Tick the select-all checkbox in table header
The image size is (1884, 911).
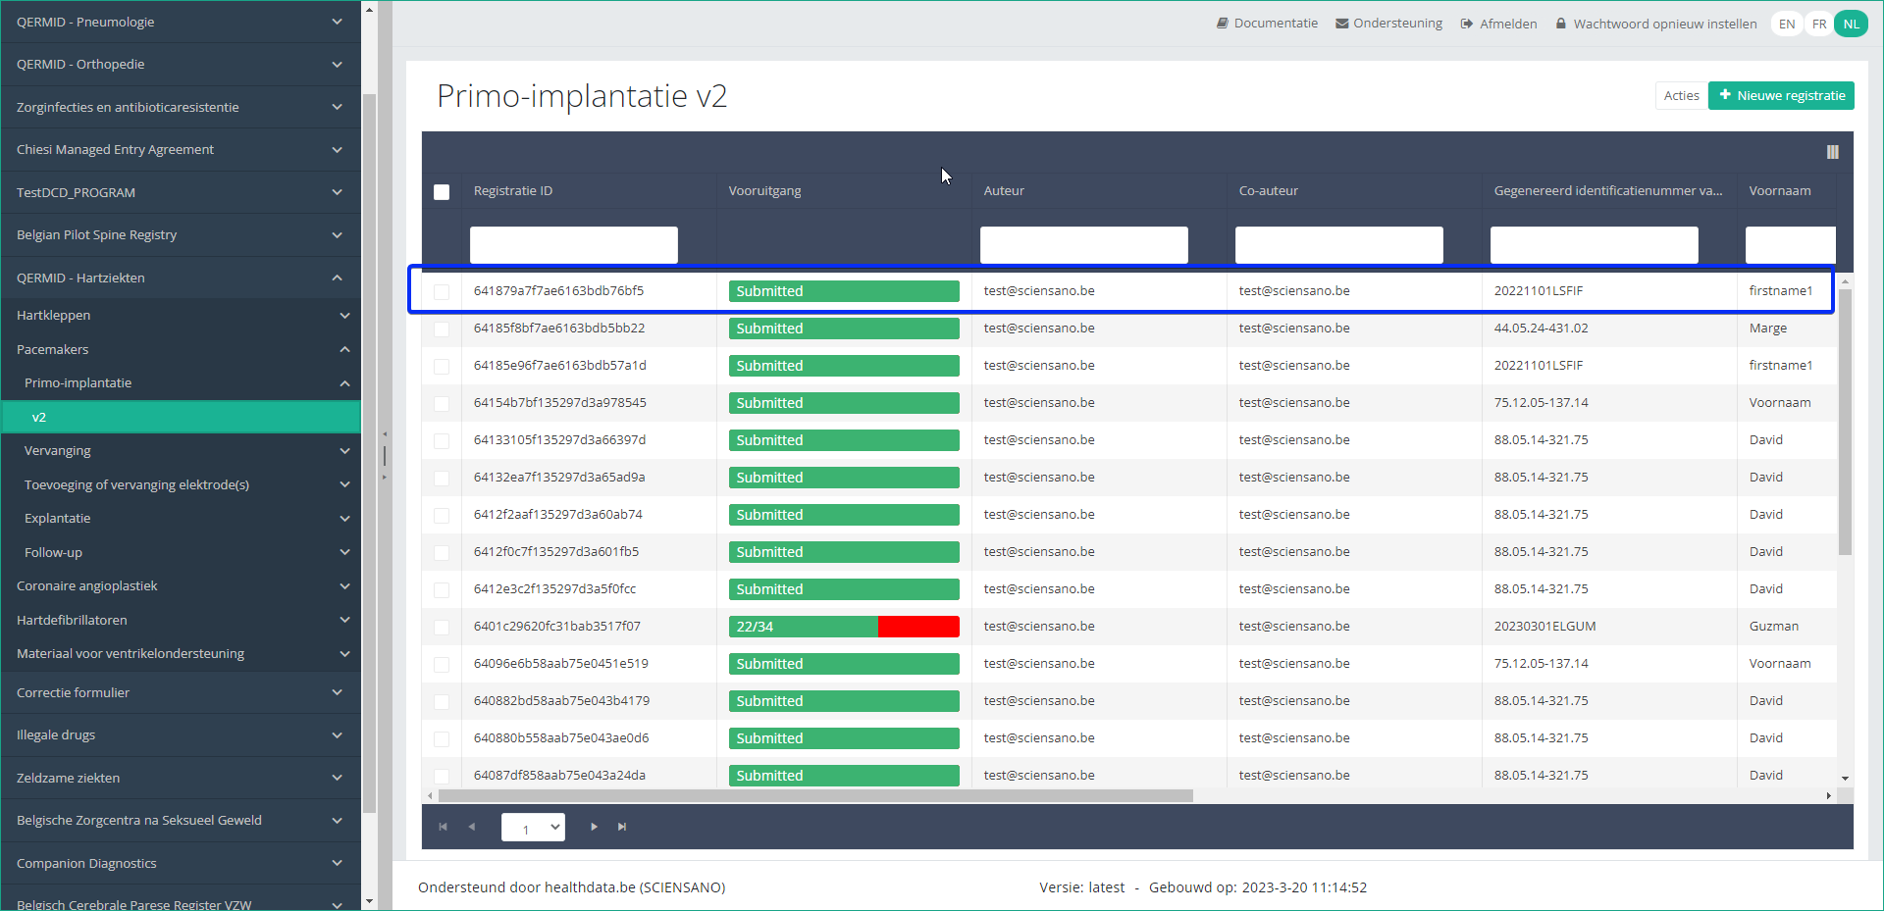442,192
